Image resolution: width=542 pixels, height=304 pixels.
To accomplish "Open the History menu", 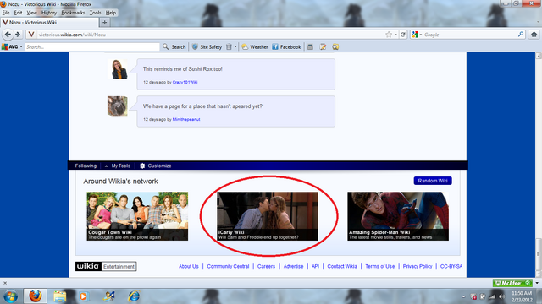I will pos(49,13).
